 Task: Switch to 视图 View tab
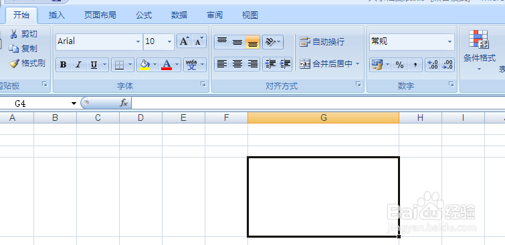click(x=250, y=15)
